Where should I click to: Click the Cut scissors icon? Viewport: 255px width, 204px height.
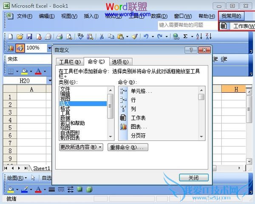coord(102,36)
